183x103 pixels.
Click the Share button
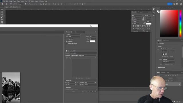click(170, 4)
